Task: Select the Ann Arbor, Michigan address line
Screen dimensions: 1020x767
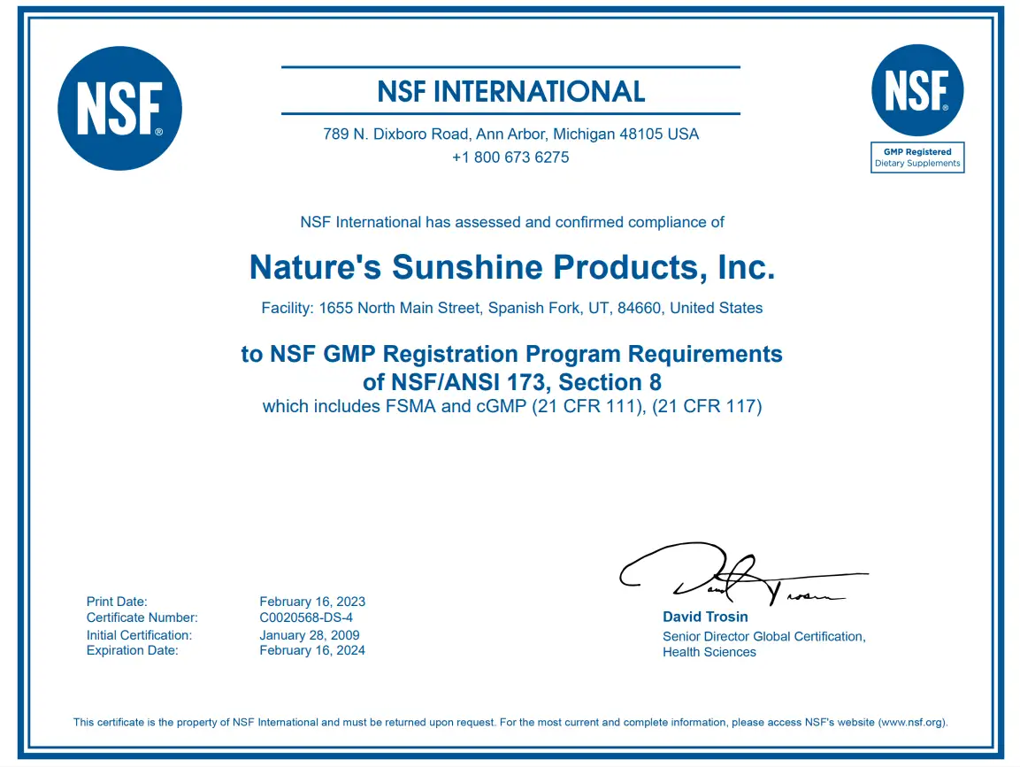Action: (x=510, y=134)
